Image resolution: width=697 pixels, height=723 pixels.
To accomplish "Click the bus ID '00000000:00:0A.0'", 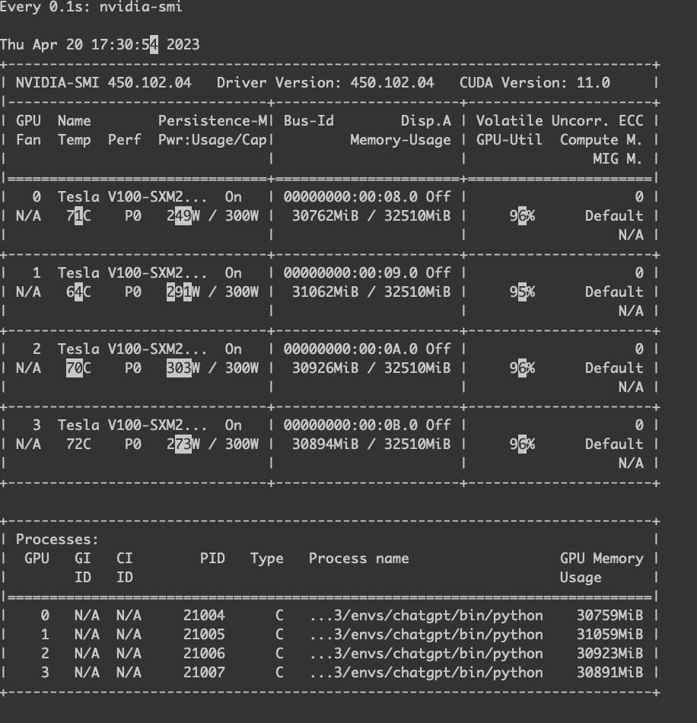I will tap(351, 349).
